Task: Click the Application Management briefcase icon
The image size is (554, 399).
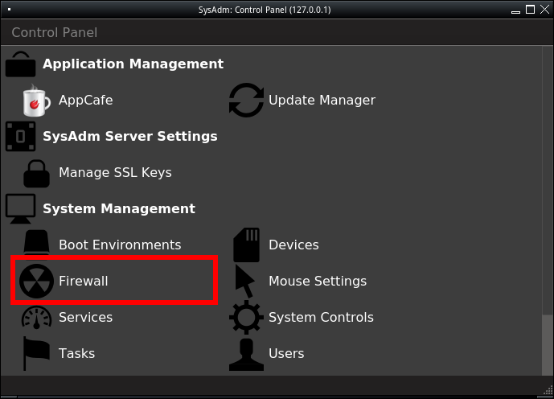Action: pos(20,64)
